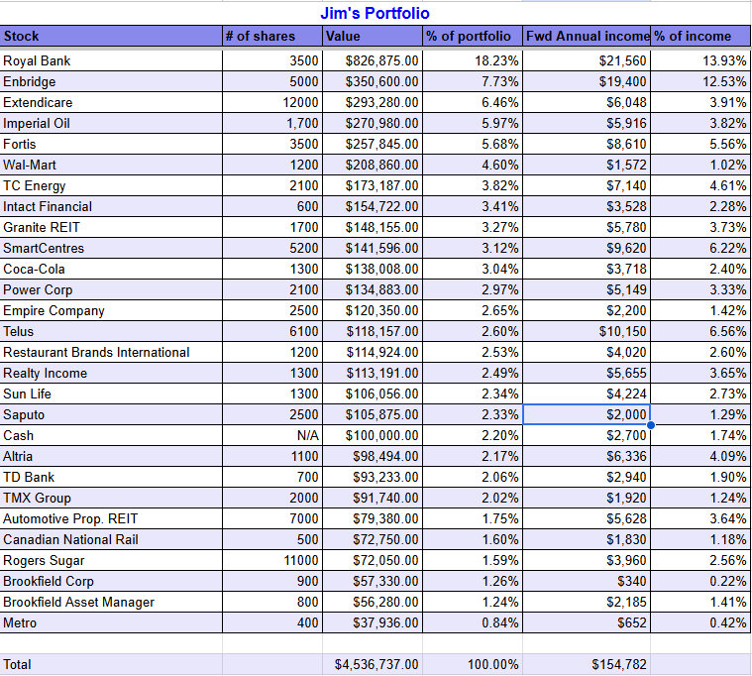752x676 pixels.
Task: Click the selected Saputo income cell $2,000
Action: [x=587, y=414]
